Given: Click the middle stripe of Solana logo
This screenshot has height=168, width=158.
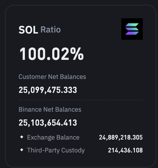Looking at the screenshot, I should (x=132, y=29).
